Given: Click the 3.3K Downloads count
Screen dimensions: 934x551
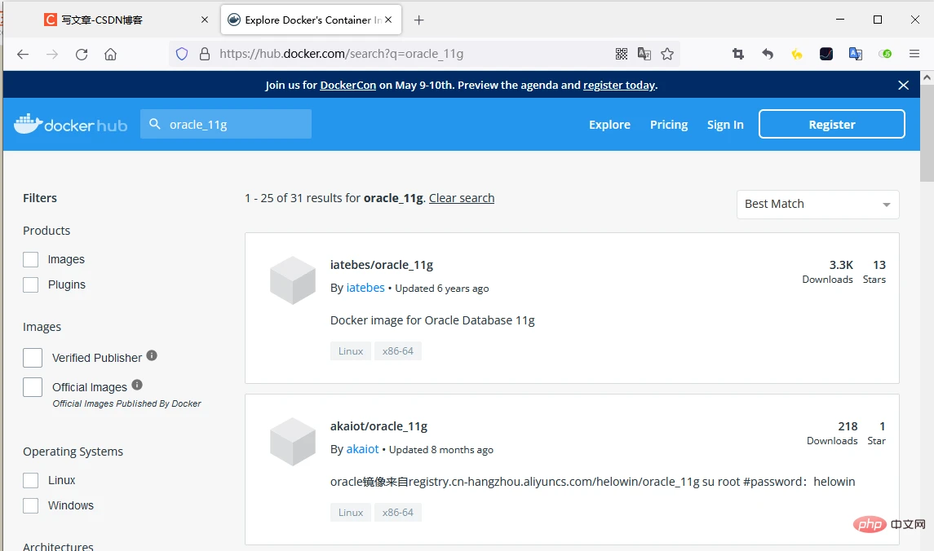Looking at the screenshot, I should pos(827,271).
